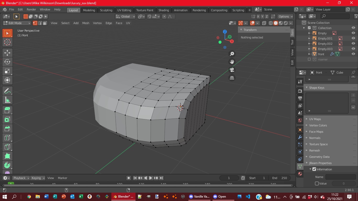
Task: Click the Zoom viewport magnifier icon
Action: click(232, 54)
